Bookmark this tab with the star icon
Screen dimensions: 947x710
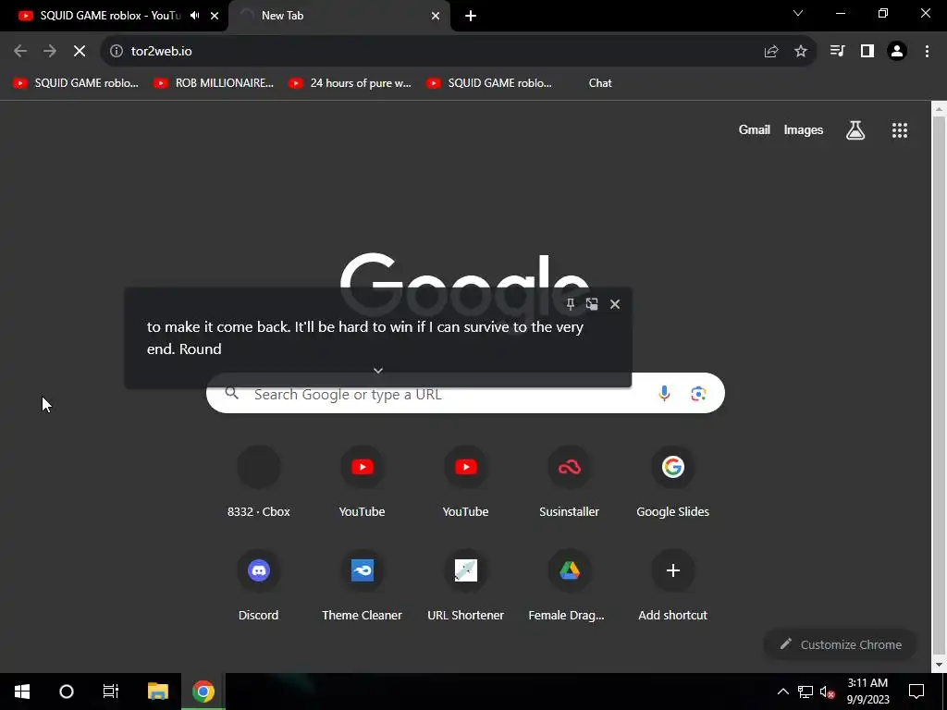coord(801,52)
